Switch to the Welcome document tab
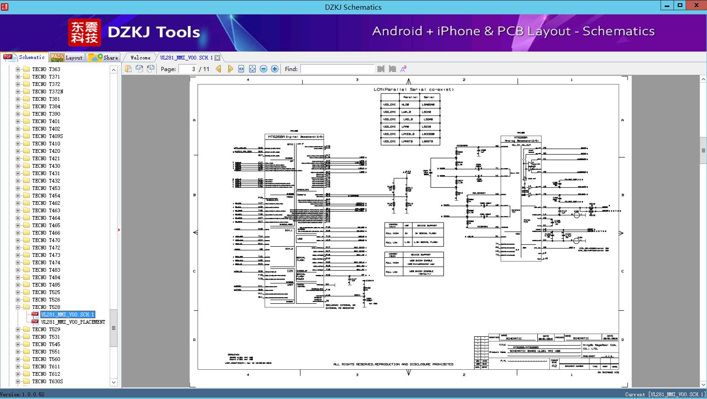The image size is (707, 399). (140, 58)
